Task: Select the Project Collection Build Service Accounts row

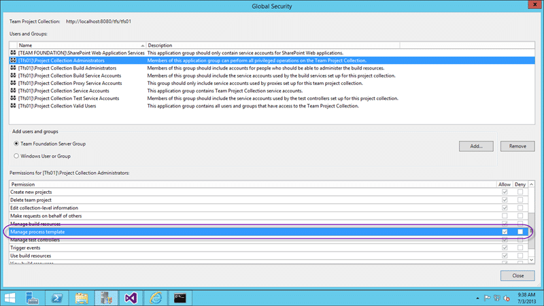Action: click(x=272, y=75)
